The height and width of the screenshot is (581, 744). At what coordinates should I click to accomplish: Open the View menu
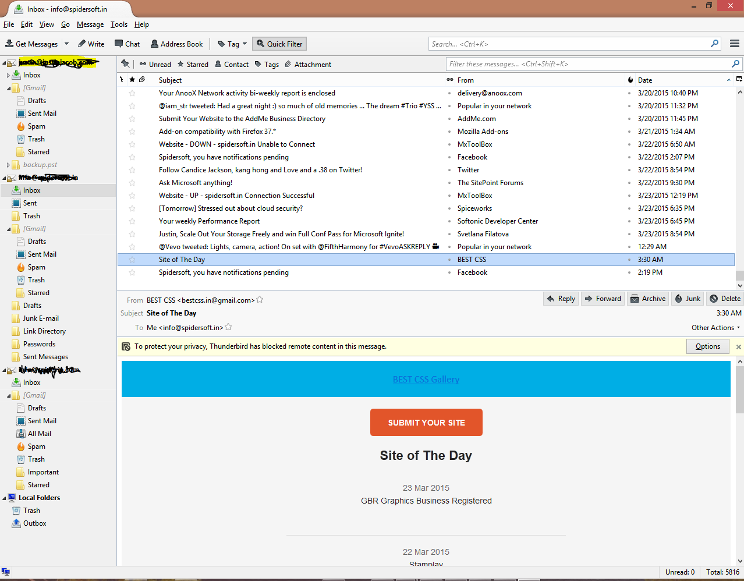tap(47, 24)
